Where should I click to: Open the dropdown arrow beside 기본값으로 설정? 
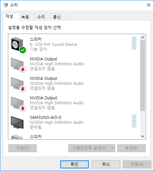pyautogui.click(x=113, y=148)
